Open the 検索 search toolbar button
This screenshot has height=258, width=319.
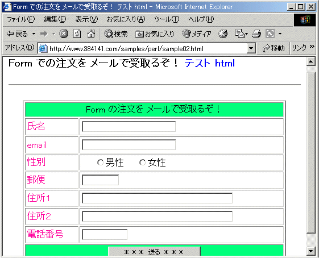coord(116,34)
